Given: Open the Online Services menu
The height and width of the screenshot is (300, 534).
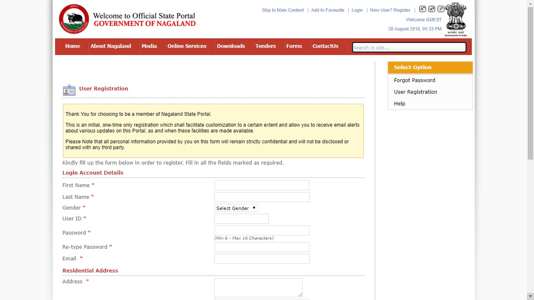Looking at the screenshot, I should coord(187,46).
